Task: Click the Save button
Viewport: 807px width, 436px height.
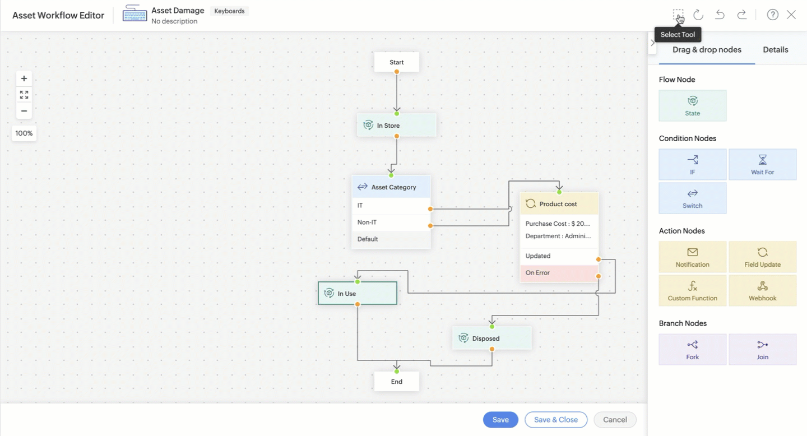Action: tap(500, 420)
